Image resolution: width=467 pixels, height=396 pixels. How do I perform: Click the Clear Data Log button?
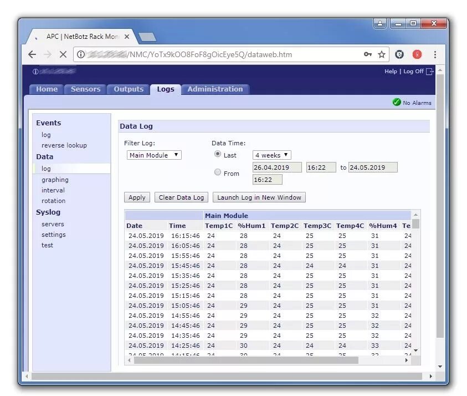point(181,197)
